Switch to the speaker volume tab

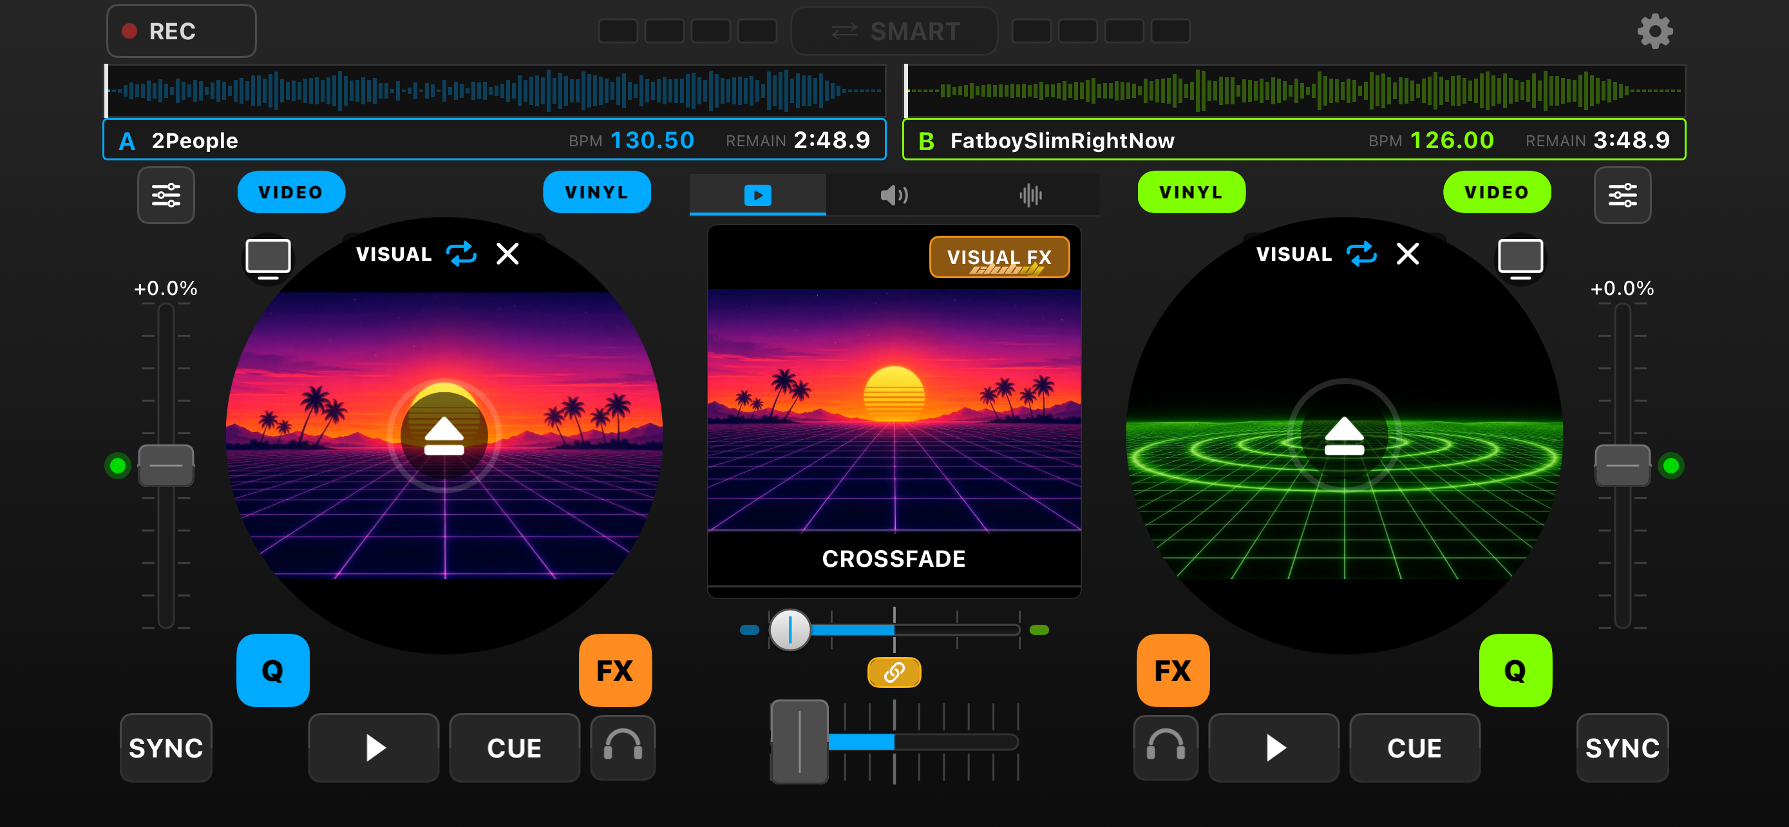click(x=894, y=195)
